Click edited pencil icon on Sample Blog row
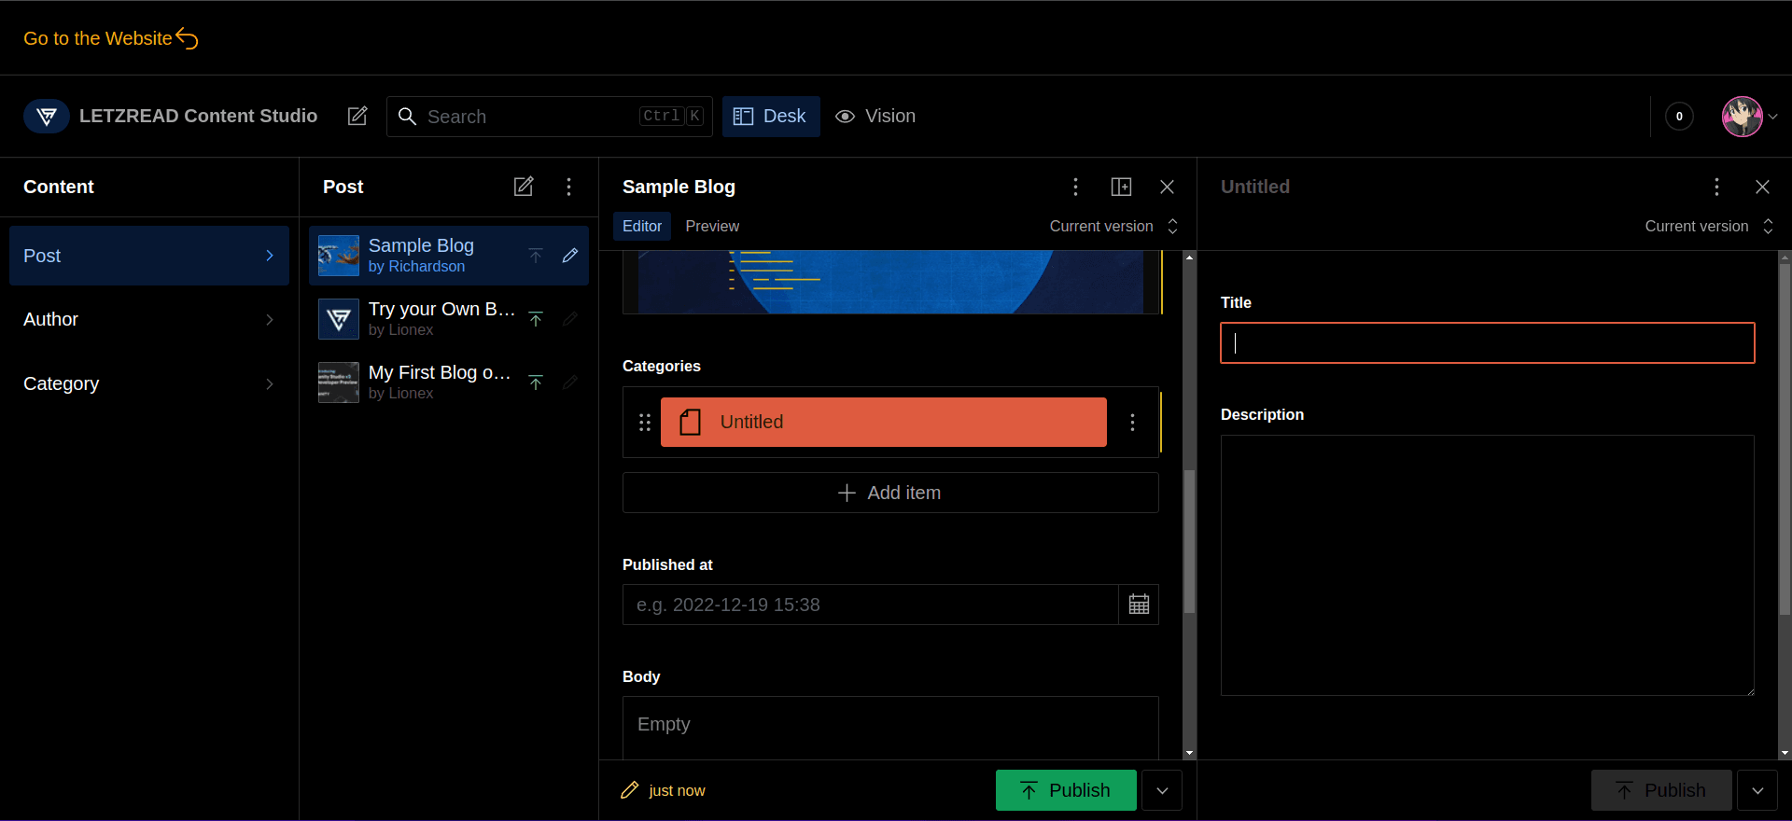1792x821 pixels. [x=570, y=256]
